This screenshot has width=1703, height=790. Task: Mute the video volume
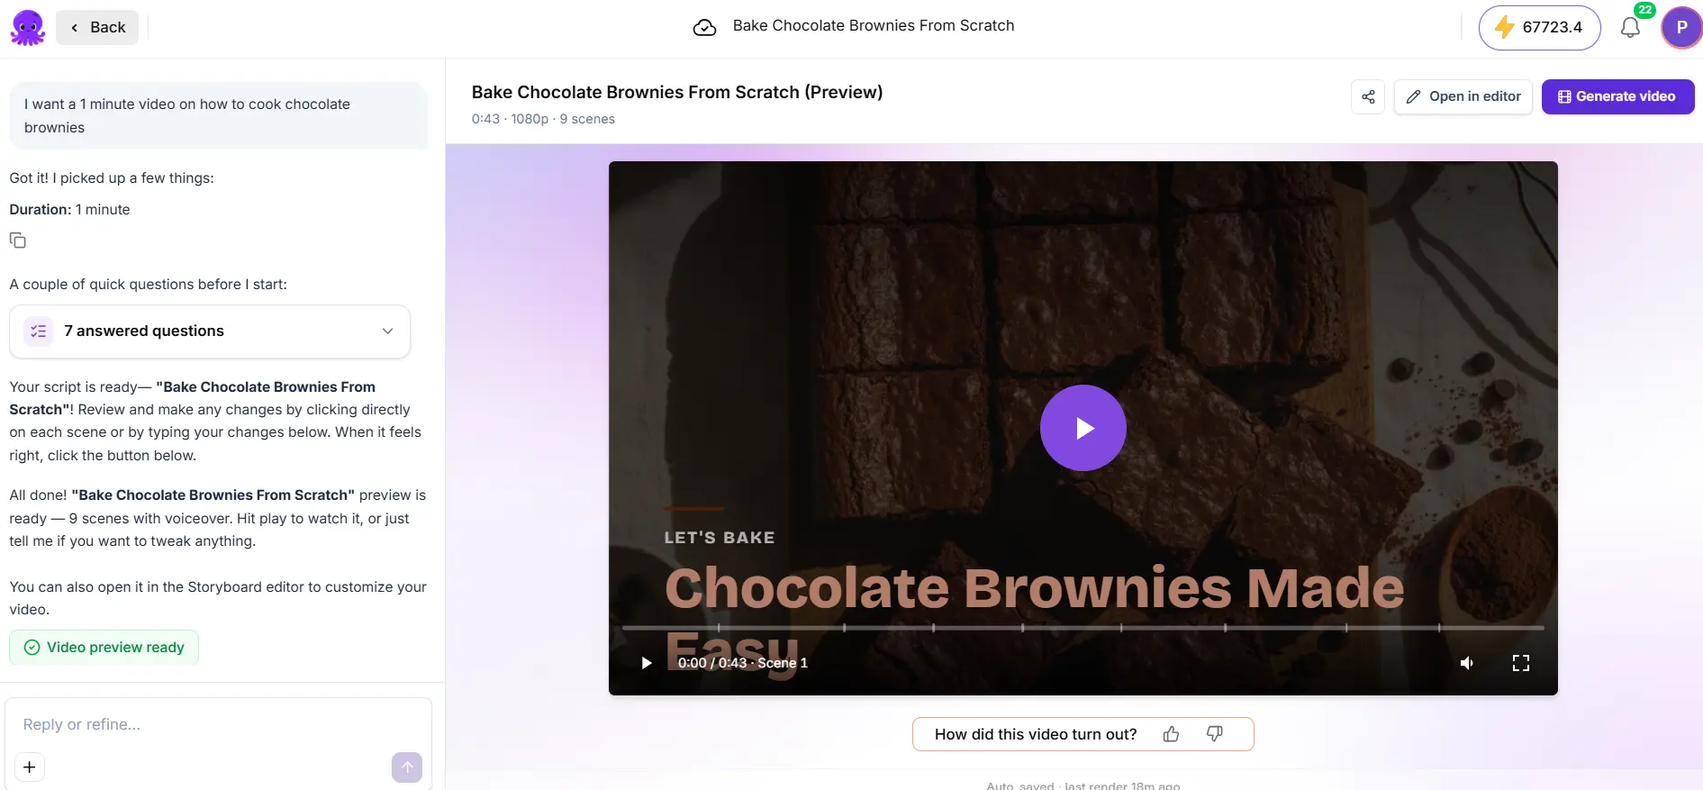pyautogui.click(x=1467, y=663)
